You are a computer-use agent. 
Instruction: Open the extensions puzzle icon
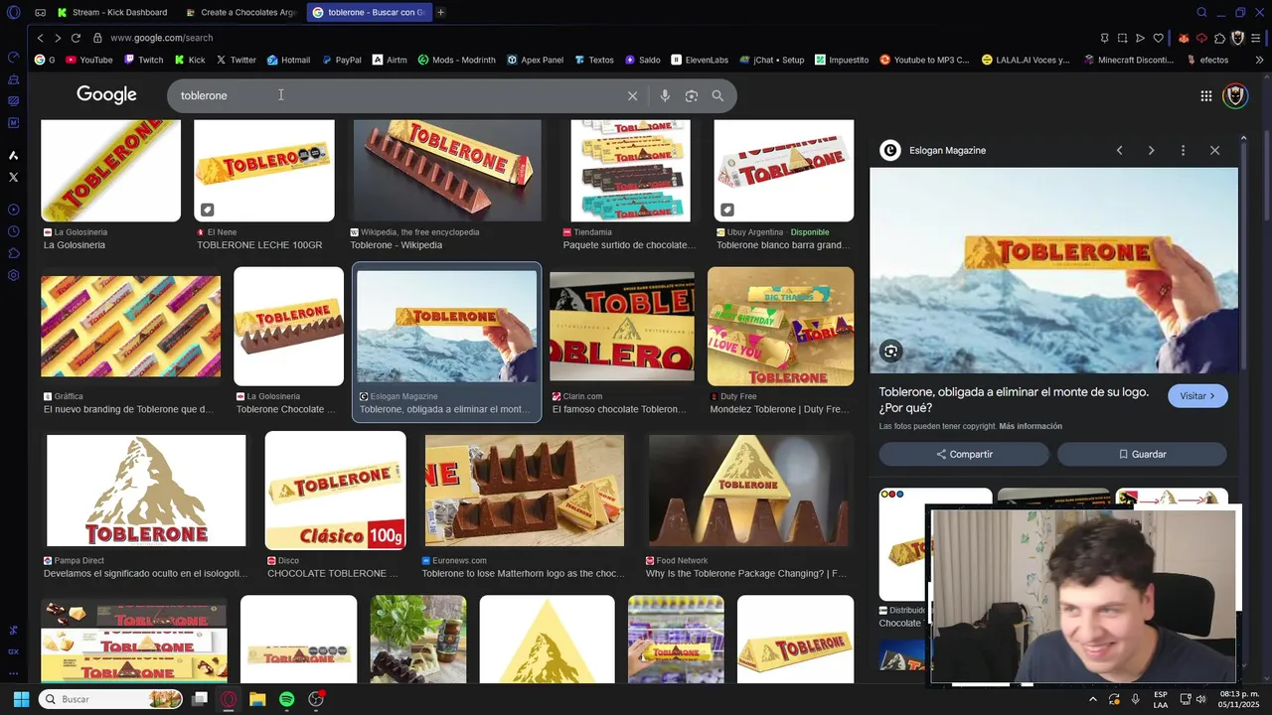(1219, 38)
